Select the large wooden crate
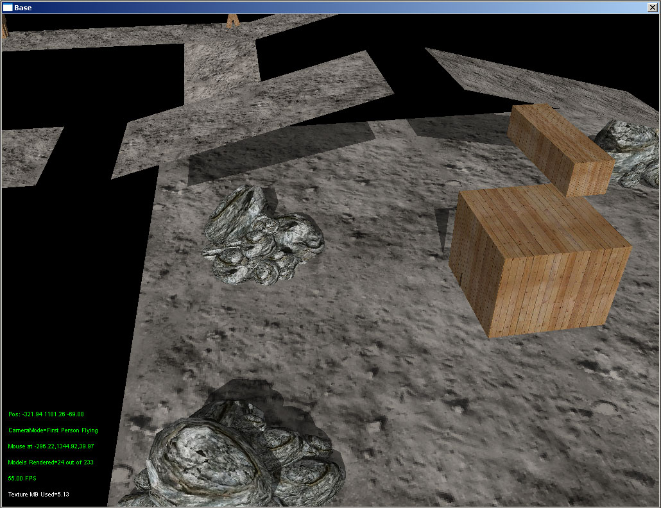The width and height of the screenshot is (661, 508). (539, 269)
